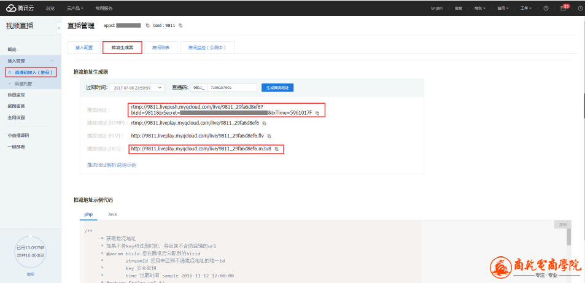Switch to the 接入配置 tab

[84, 47]
